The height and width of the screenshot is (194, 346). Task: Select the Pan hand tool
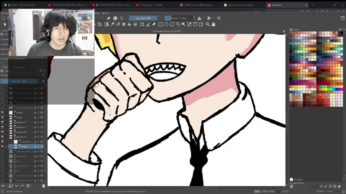click(213, 24)
